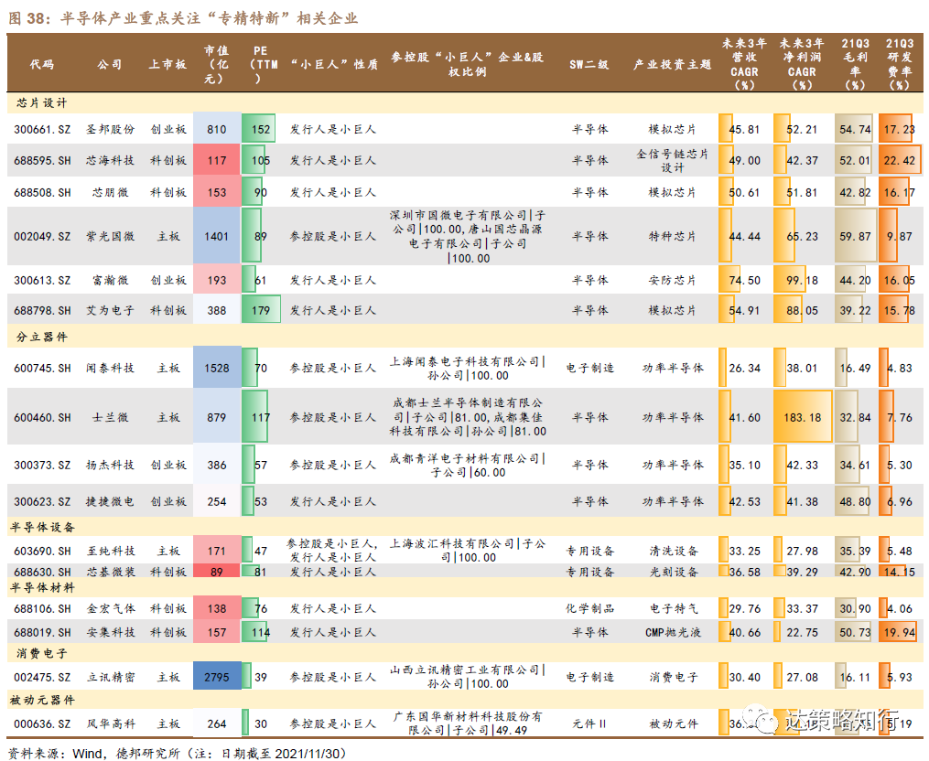Click company name 芯海科技
Viewport: 929px width, 761px height.
coord(110,160)
